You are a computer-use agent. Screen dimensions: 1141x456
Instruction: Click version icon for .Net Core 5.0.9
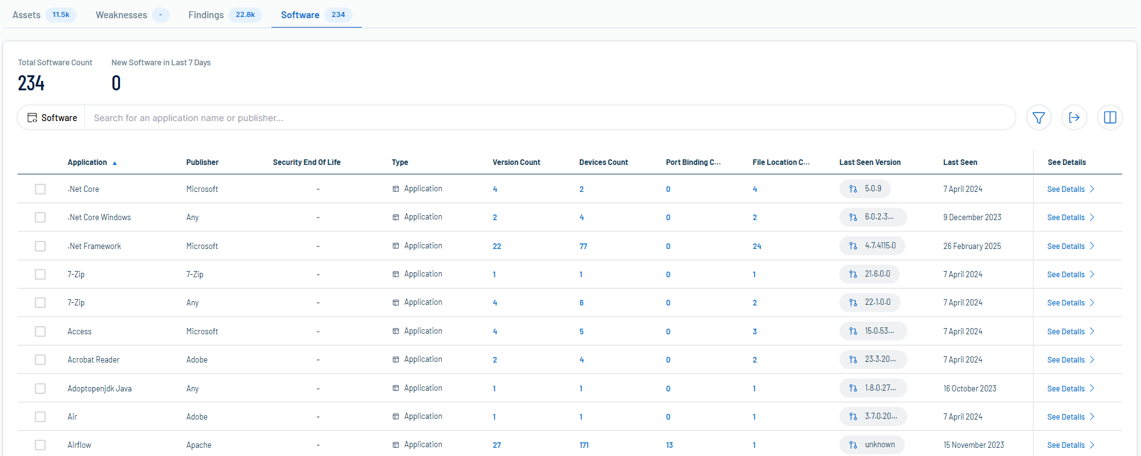click(x=853, y=189)
